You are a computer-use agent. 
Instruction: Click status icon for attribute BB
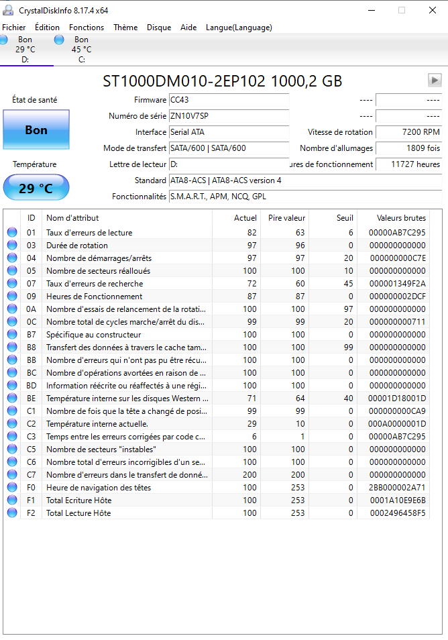12,360
